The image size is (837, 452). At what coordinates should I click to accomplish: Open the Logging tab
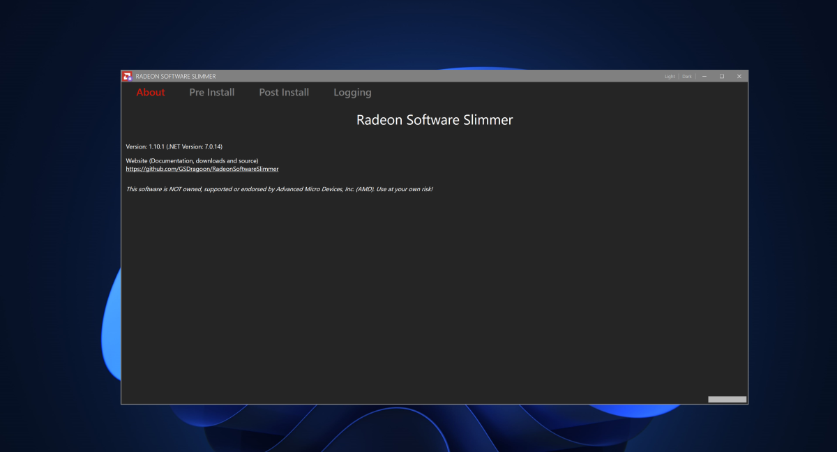point(352,92)
